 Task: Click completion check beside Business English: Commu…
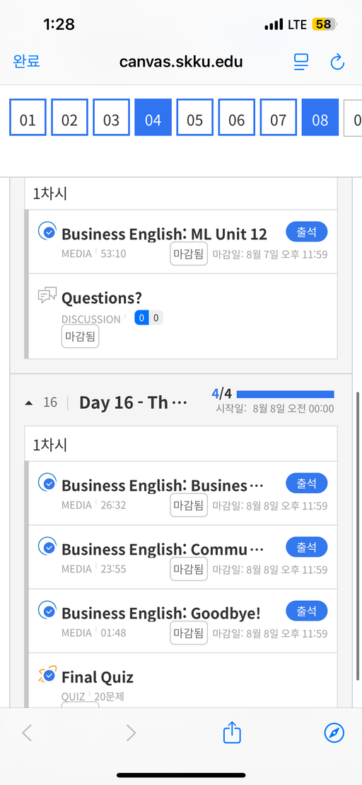pyautogui.click(x=47, y=547)
